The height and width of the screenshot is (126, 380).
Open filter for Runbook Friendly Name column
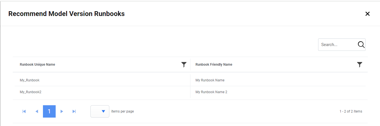tap(359, 65)
